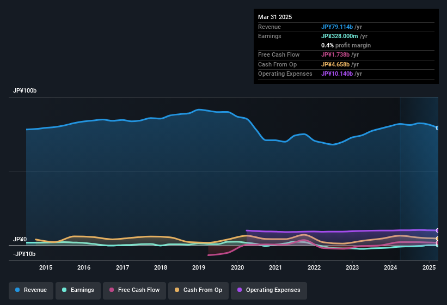Image resolution: width=447 pixels, height=305 pixels.
Task: Click the 2023 x-axis label
Action: (352, 267)
